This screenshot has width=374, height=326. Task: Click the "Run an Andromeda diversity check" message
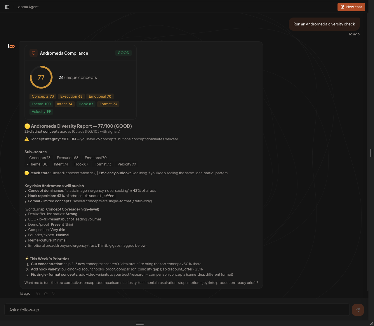pos(324,24)
